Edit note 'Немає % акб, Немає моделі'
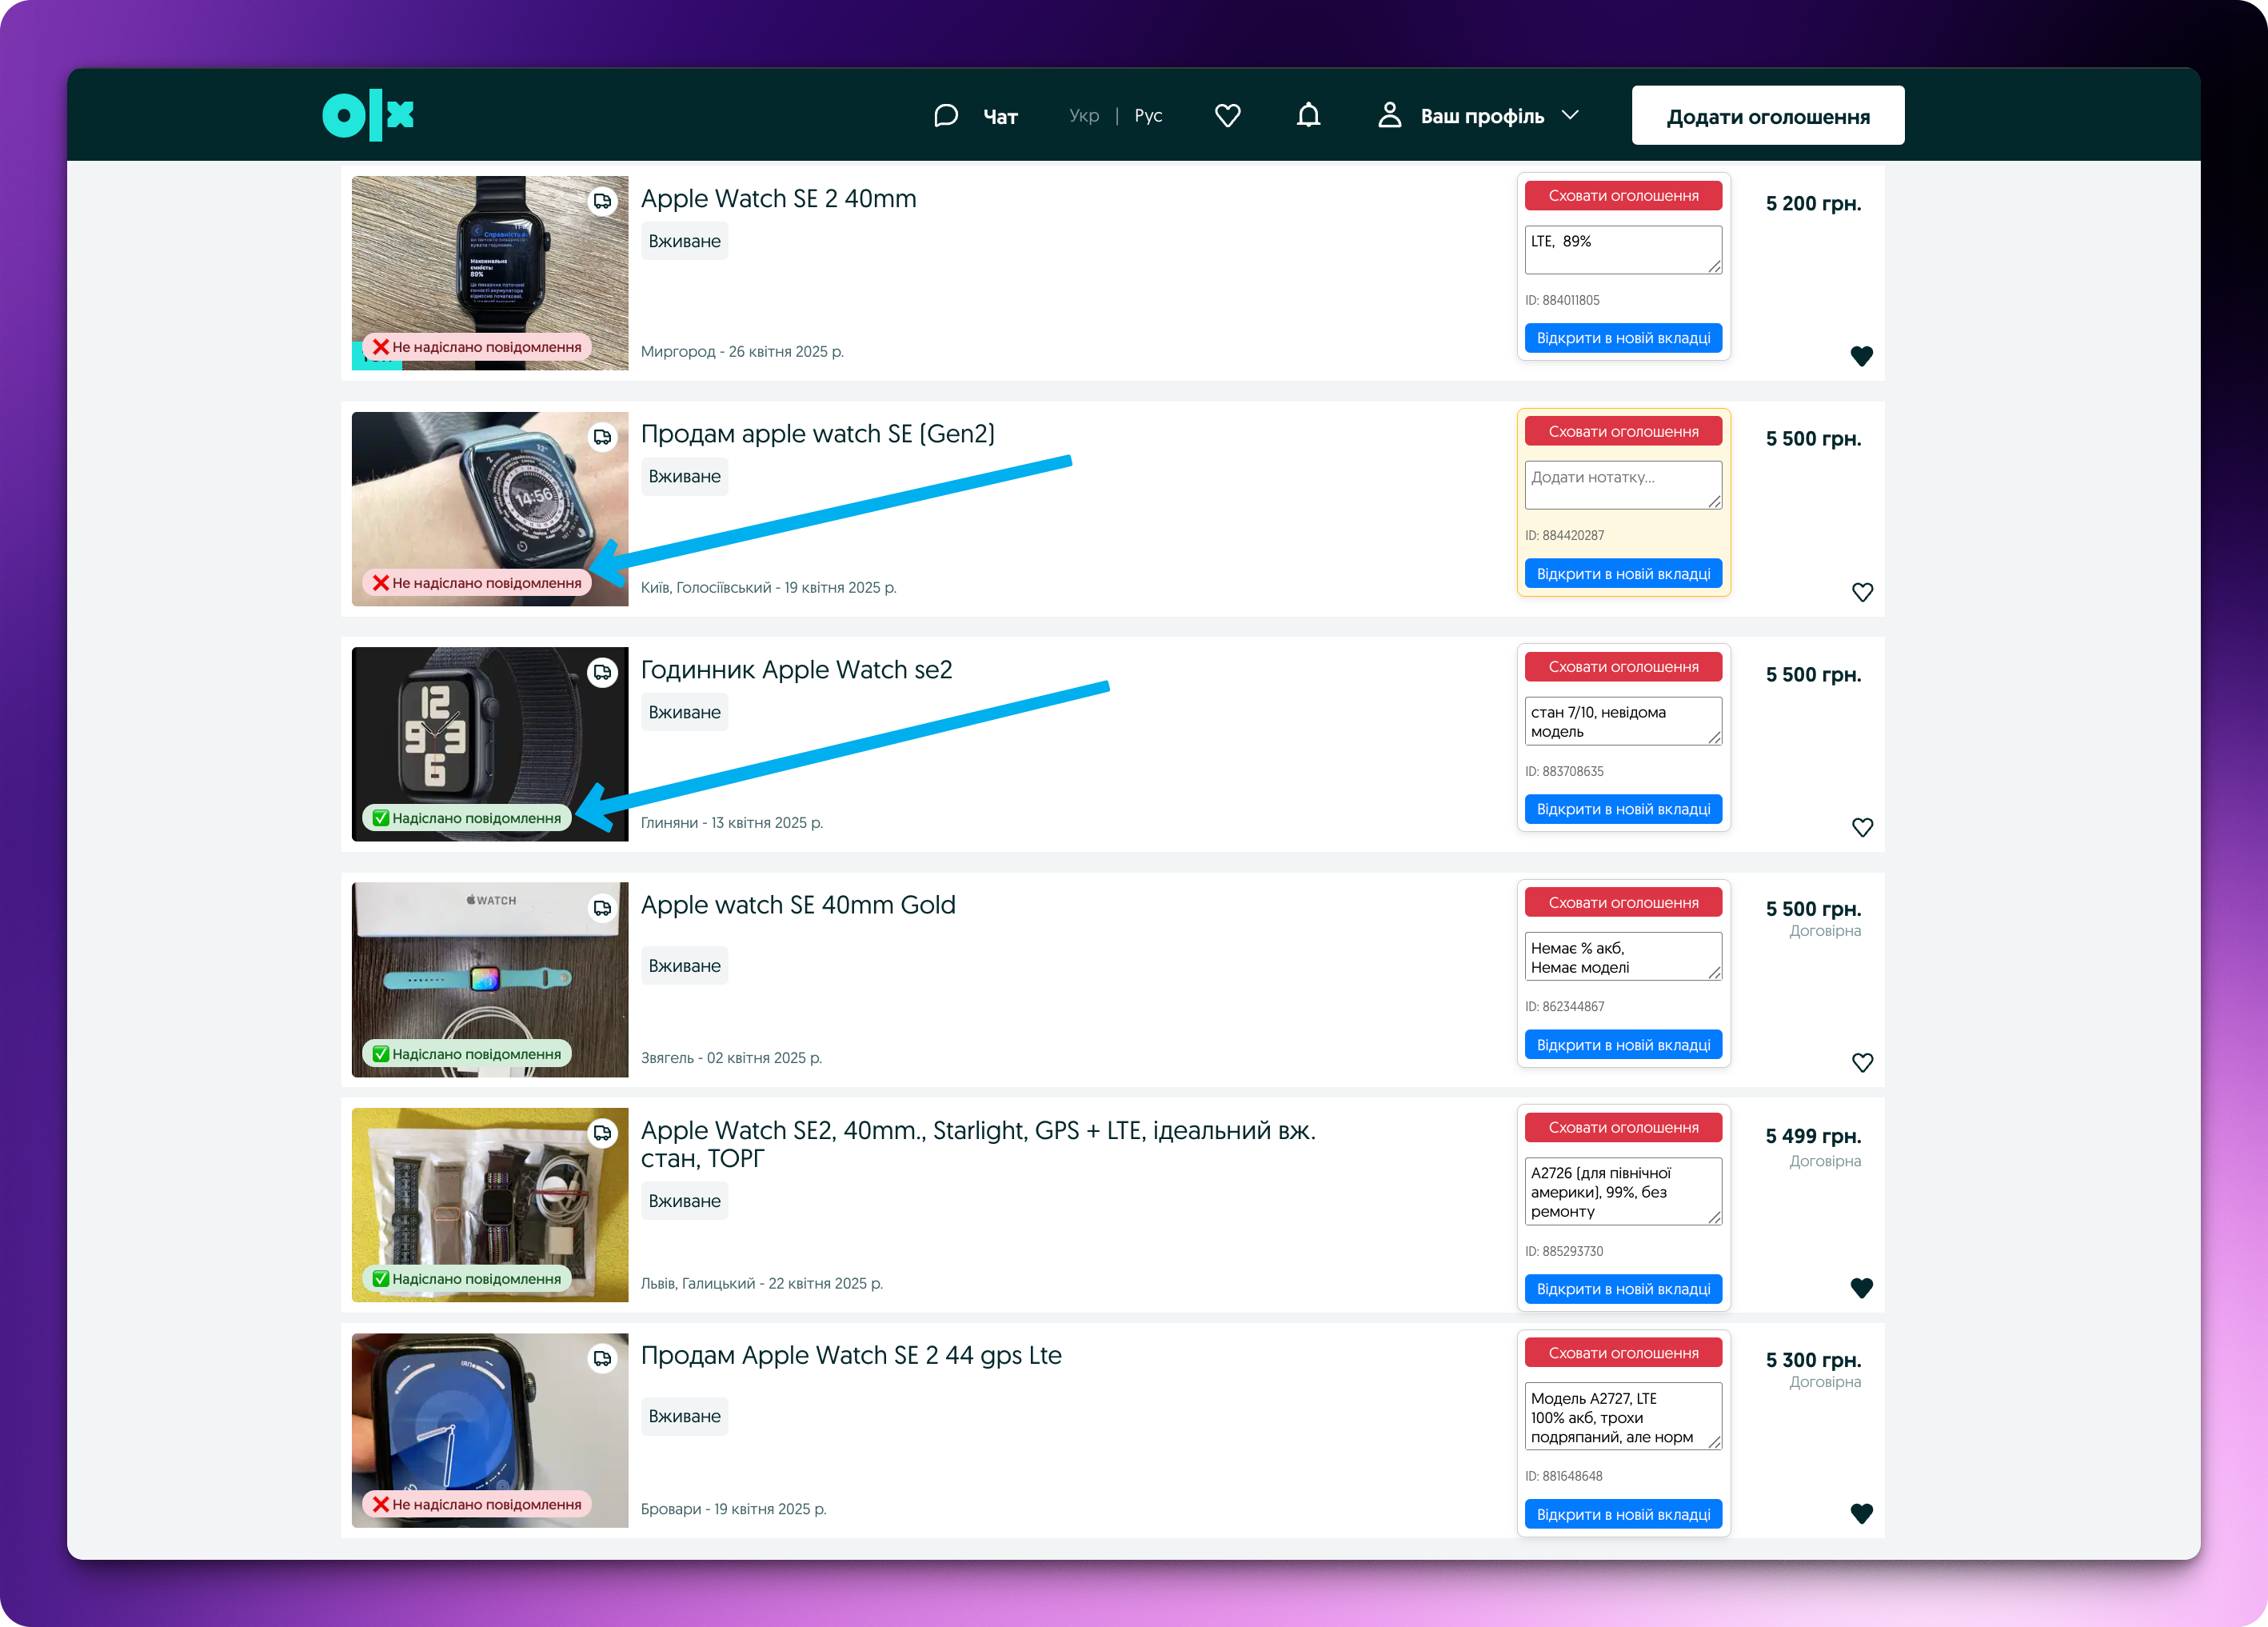 1623,956
